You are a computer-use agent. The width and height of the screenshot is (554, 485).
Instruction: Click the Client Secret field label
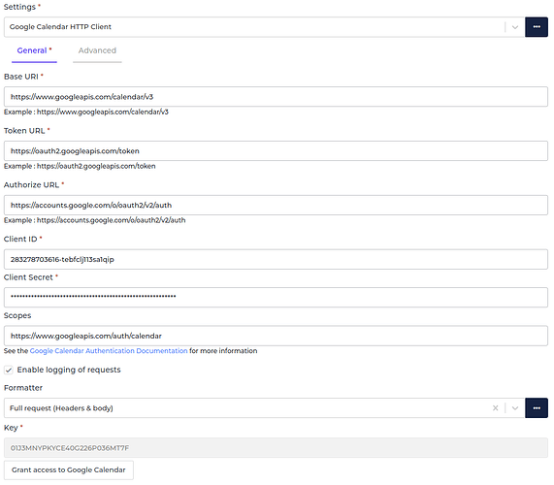[28, 277]
